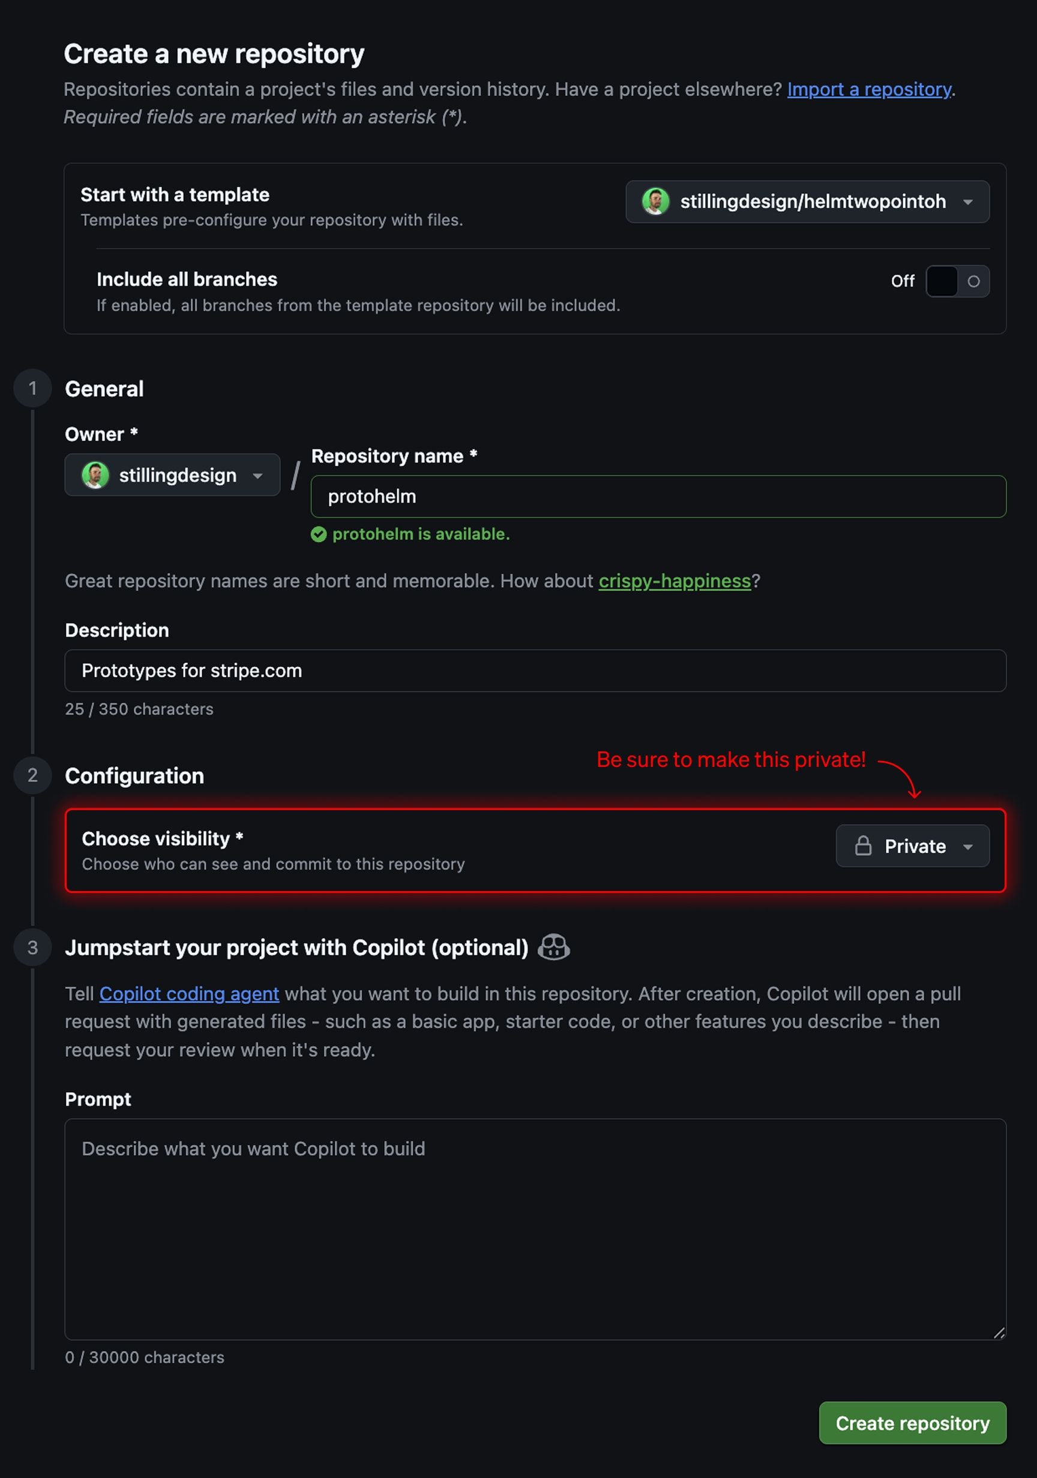Toggle Include all branches switch on
This screenshot has width=1037, height=1478.
[x=957, y=281]
